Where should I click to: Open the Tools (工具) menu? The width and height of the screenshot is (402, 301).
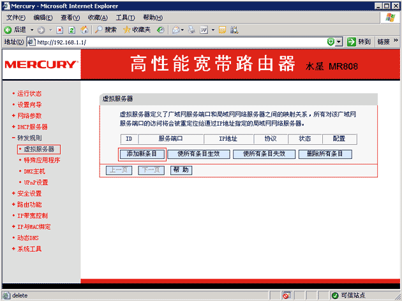tap(125, 18)
